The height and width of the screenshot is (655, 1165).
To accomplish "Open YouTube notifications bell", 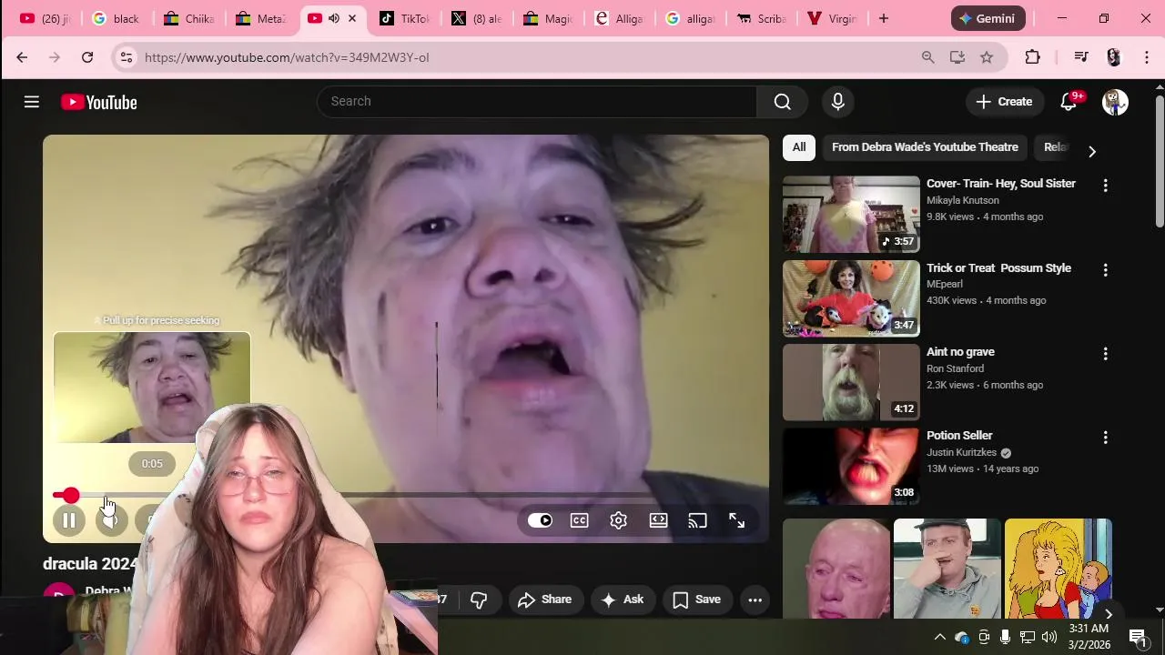I will 1069,102.
